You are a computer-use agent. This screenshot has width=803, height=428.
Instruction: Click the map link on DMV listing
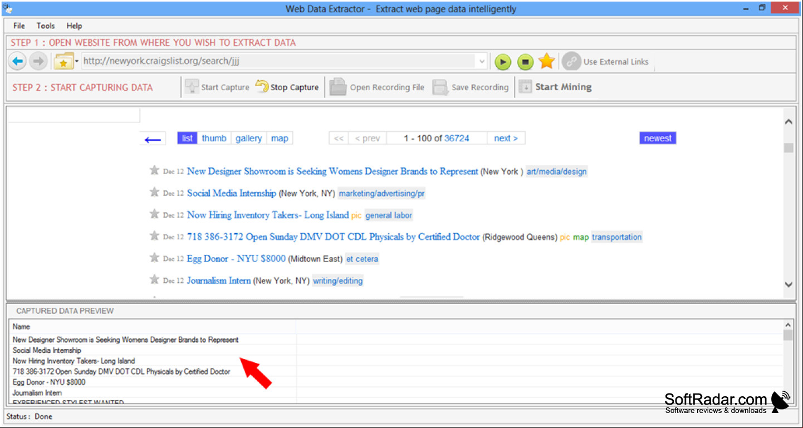click(581, 237)
